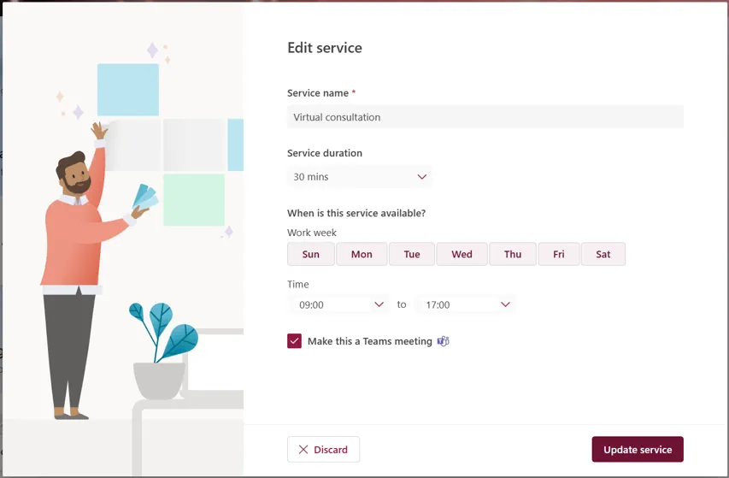Click the Update service button

638,449
